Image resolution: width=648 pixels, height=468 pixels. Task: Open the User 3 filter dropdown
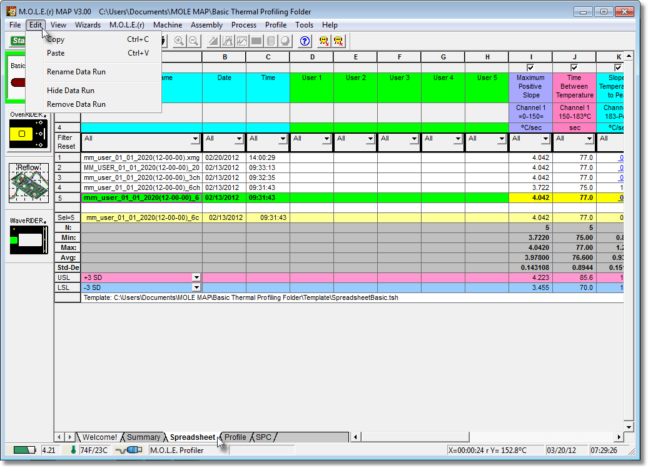click(414, 139)
